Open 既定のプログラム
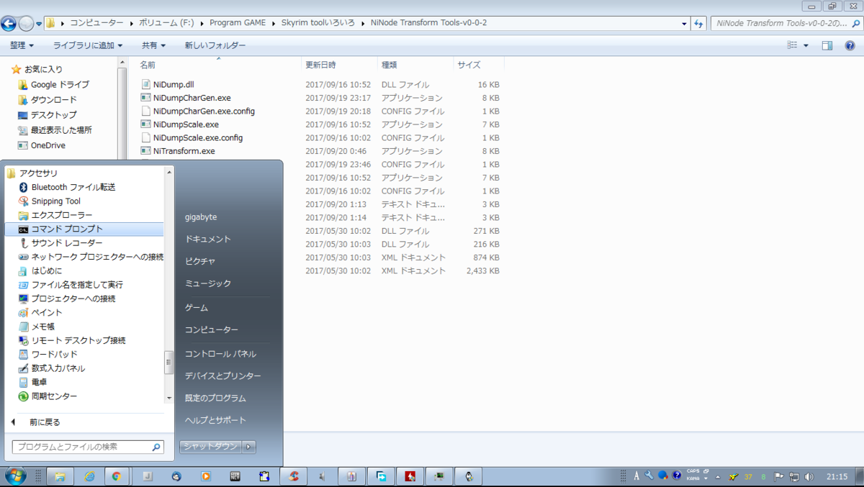The width and height of the screenshot is (864, 487). (215, 398)
